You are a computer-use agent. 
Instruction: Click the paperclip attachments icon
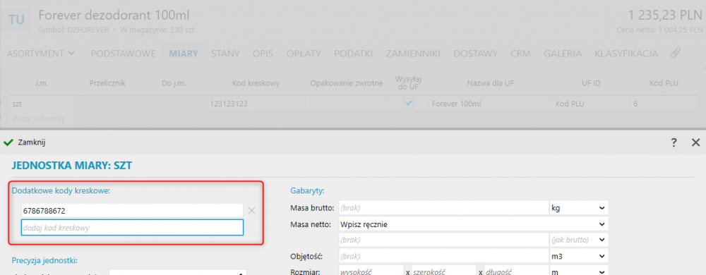pyautogui.click(x=675, y=54)
